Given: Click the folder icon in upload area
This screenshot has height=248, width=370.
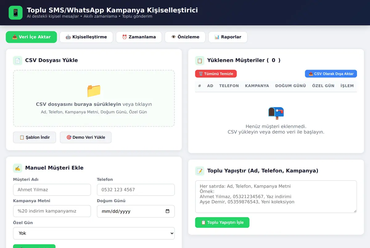Looking at the screenshot, I should (94, 91).
